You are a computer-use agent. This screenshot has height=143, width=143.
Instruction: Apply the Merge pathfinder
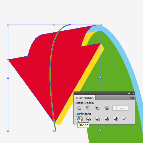[x=98, y=119]
